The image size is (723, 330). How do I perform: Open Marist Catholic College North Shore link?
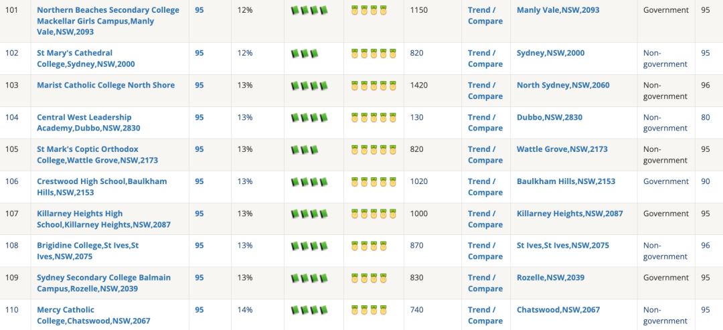click(x=106, y=85)
